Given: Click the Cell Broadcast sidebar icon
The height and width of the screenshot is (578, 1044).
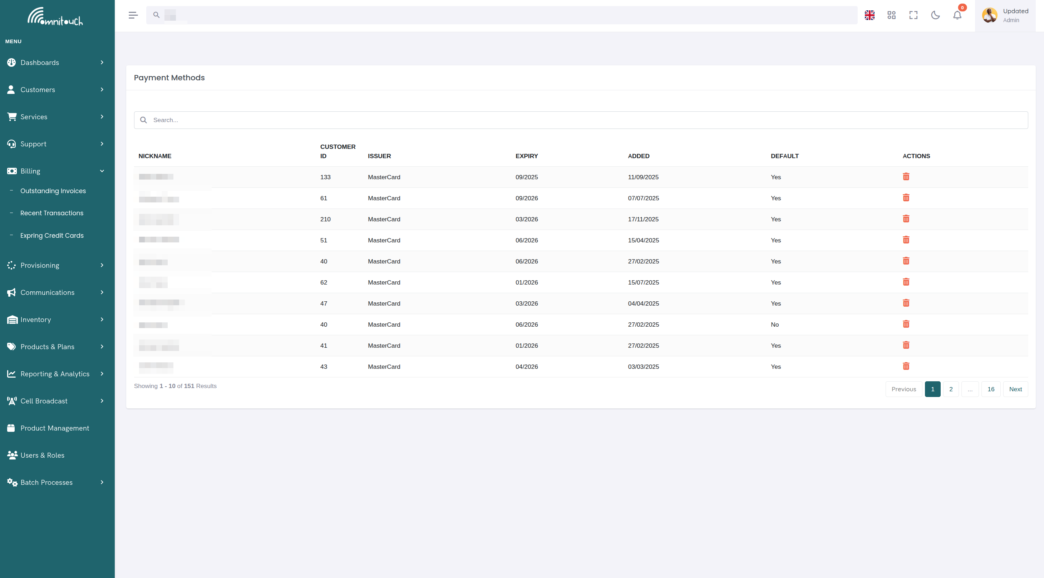Looking at the screenshot, I should click(x=11, y=401).
